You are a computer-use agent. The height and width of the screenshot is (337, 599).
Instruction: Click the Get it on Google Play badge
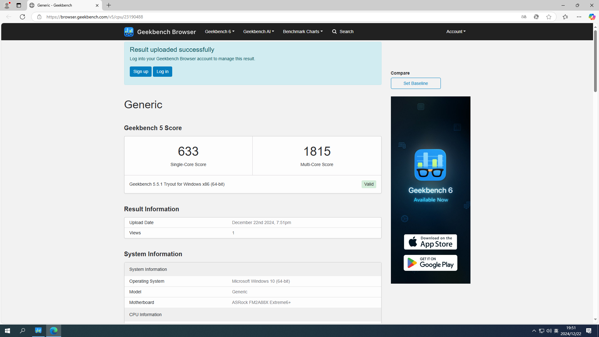point(430,263)
